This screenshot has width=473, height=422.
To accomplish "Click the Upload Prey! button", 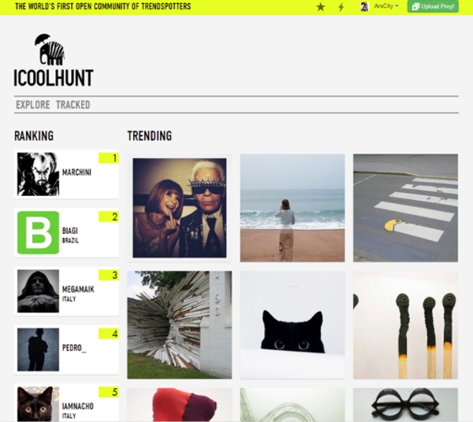I will point(433,6).
